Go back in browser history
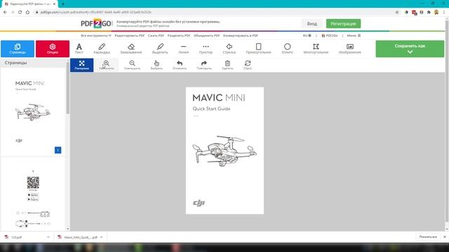Image resolution: width=449 pixels, height=252 pixels. point(5,13)
